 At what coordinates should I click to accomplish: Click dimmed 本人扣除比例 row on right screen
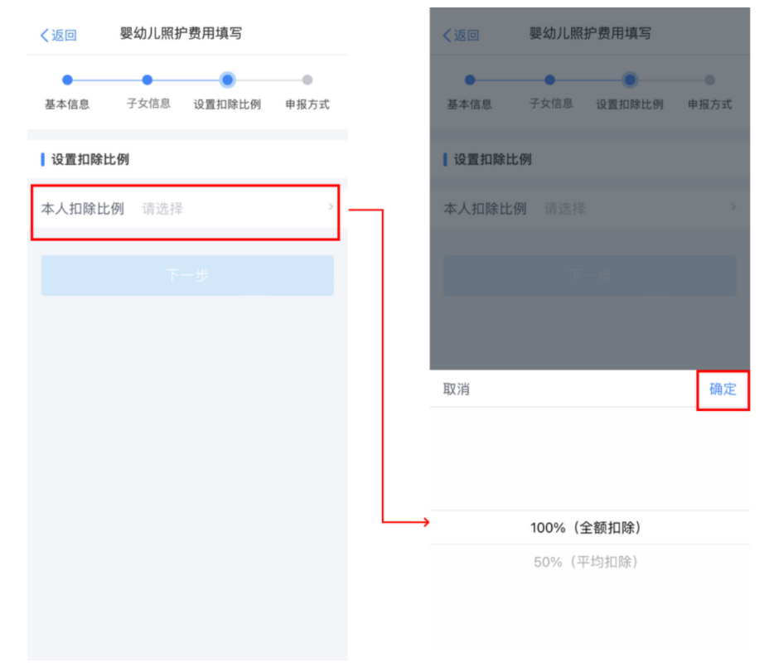[589, 209]
